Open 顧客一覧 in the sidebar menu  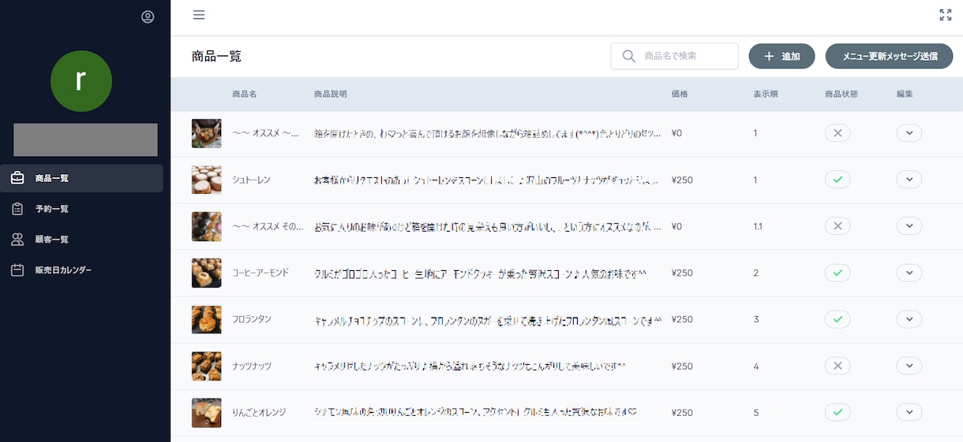coord(81,240)
